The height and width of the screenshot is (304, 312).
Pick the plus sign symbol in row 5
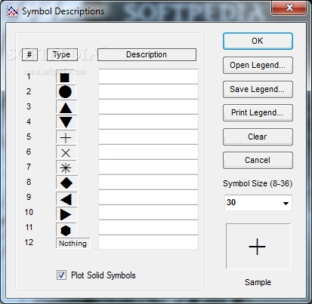[66, 137]
